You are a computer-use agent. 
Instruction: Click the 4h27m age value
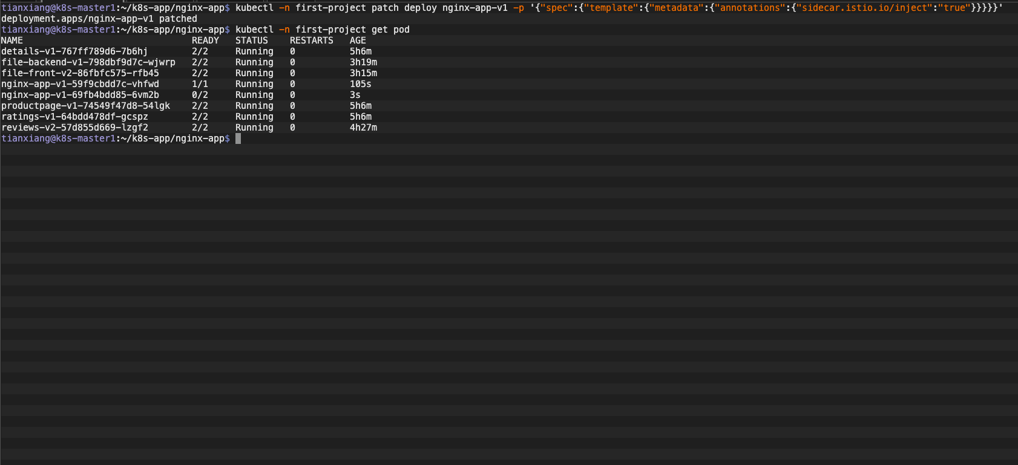tap(363, 128)
